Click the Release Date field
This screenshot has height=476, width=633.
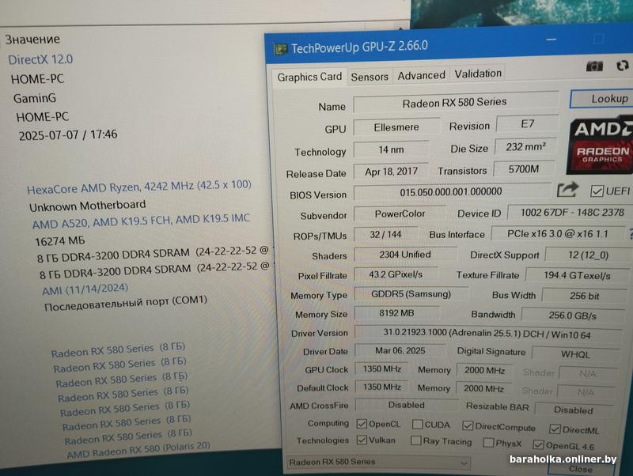pos(391,171)
